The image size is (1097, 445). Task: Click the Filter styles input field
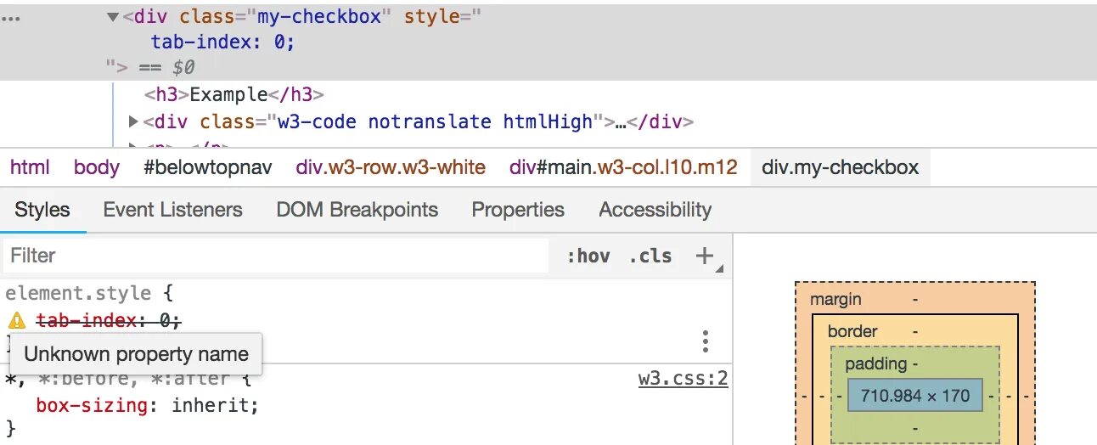(x=276, y=256)
